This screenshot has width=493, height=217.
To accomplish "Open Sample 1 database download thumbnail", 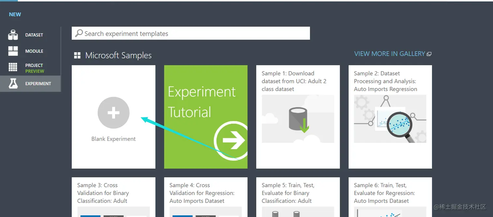I will [298, 119].
